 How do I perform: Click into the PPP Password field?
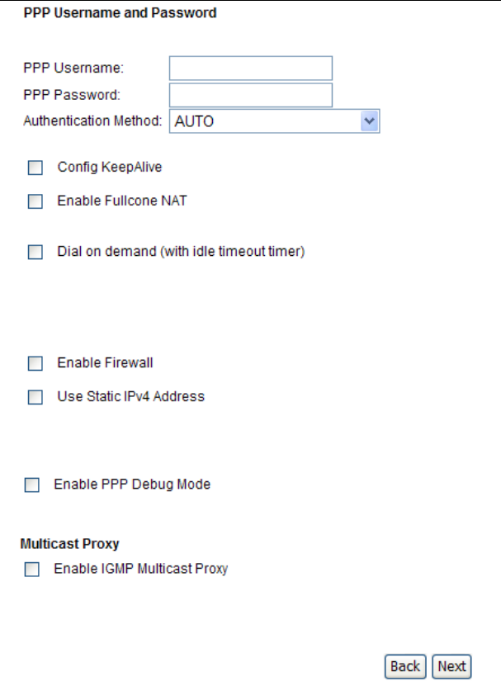click(250, 95)
